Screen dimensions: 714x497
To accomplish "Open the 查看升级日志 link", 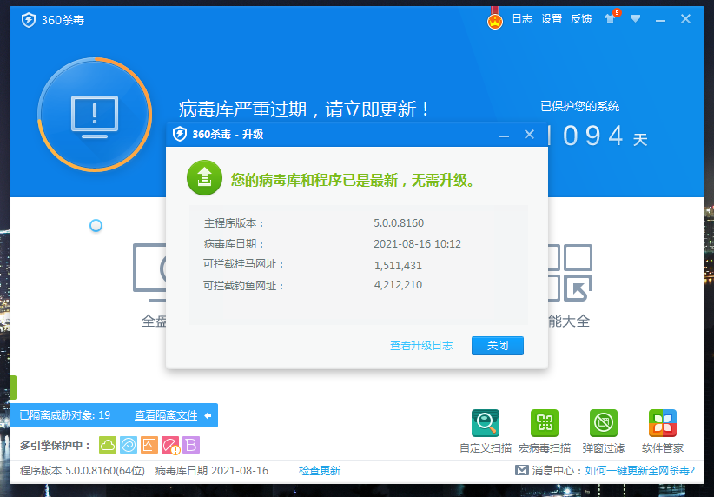I will tap(421, 346).
